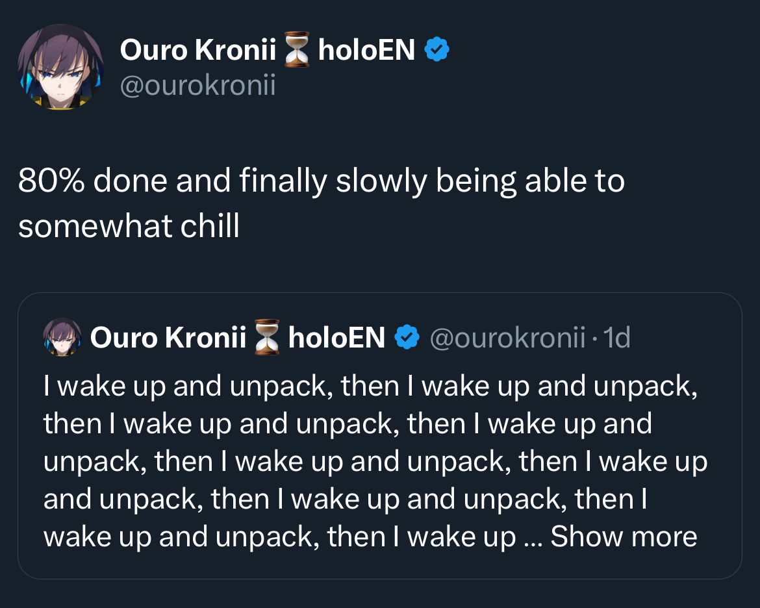Click the holoEN text in the top header
The image size is (760, 608).
point(366,49)
